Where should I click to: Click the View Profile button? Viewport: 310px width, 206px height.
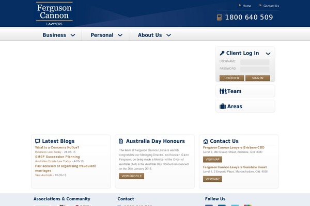131,176
